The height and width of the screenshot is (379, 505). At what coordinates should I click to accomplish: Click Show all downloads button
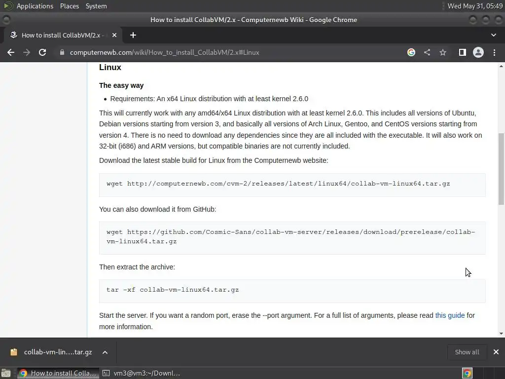click(467, 352)
